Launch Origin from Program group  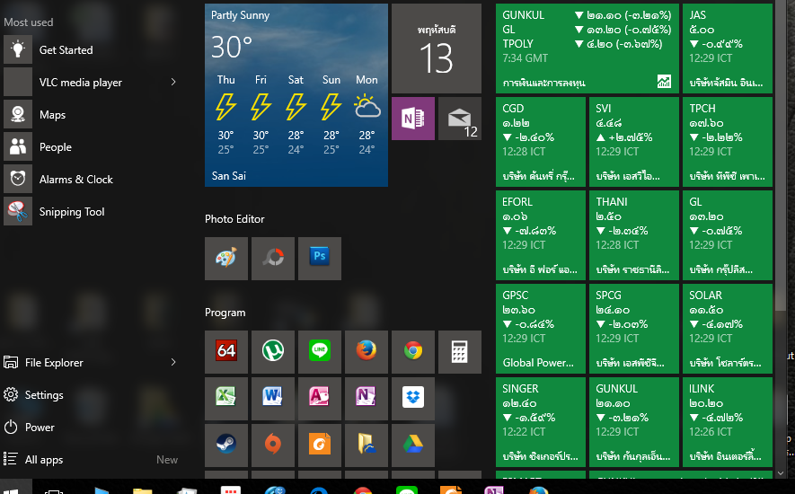273,445
